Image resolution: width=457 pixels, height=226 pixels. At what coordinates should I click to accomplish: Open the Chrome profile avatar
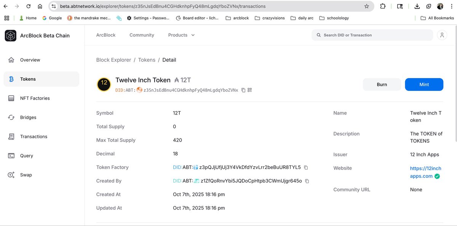coord(440,6)
